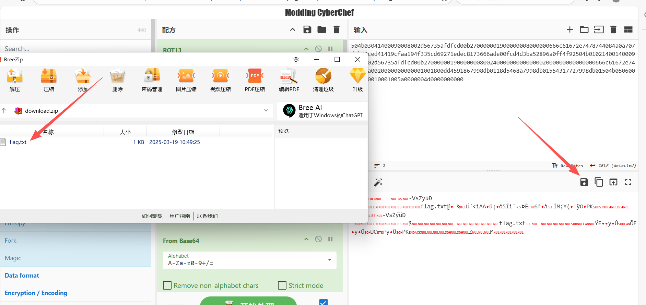This screenshot has width=646, height=305.
Task: Sort by 大小 column header
Action: click(125, 132)
